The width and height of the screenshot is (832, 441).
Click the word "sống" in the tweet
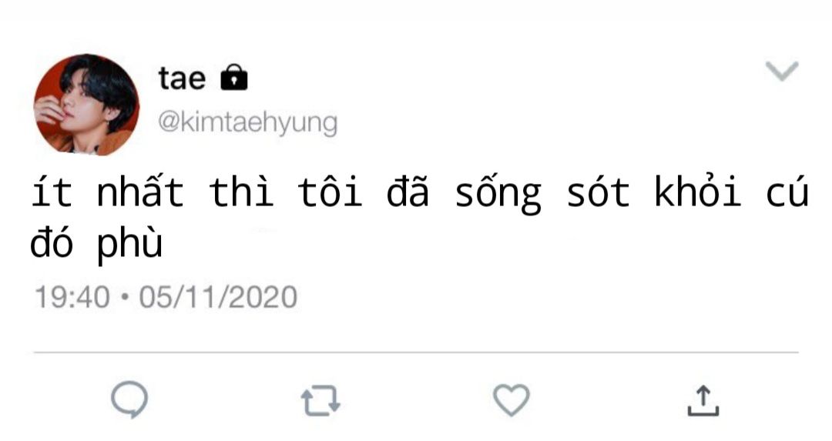tap(498, 192)
